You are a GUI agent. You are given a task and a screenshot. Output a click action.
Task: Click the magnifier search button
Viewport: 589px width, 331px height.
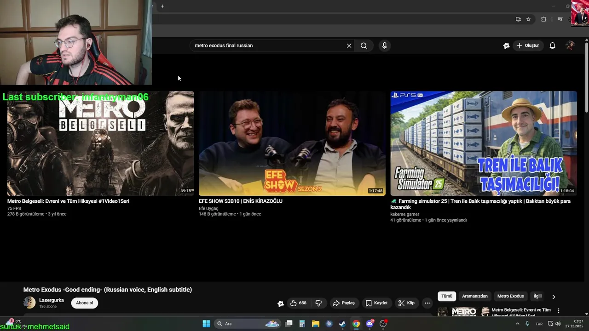click(x=364, y=46)
